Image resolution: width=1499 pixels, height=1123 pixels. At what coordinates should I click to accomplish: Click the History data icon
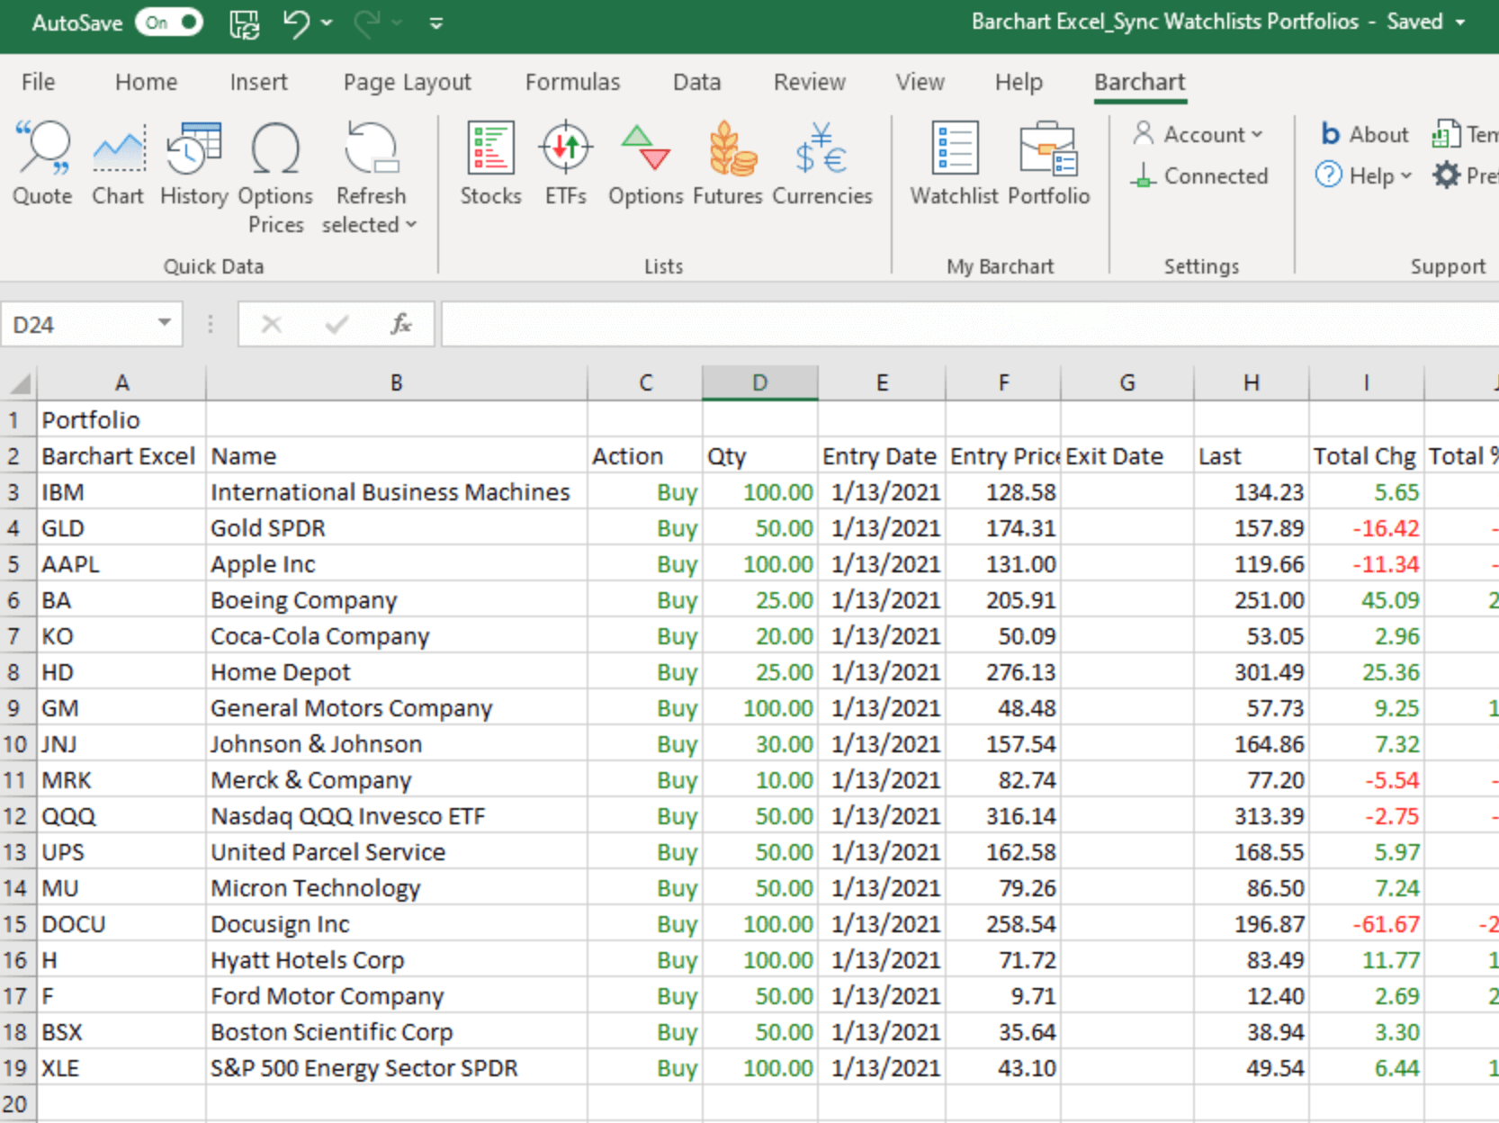click(193, 164)
